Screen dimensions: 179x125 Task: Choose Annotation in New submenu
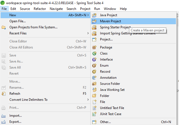[134, 78]
